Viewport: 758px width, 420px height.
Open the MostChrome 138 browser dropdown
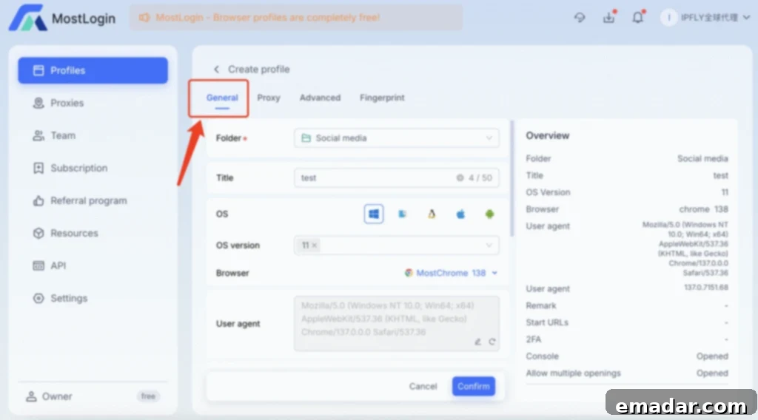coord(451,274)
